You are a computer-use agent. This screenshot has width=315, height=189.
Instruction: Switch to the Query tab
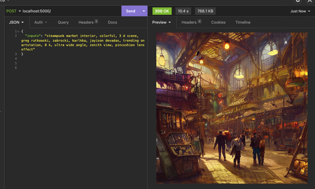(x=63, y=22)
